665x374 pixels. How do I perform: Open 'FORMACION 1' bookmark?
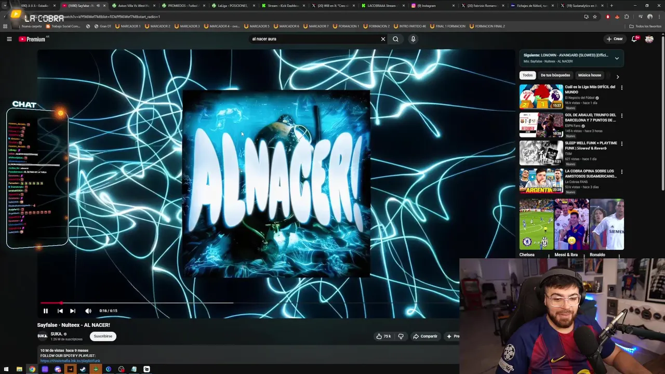click(x=347, y=26)
